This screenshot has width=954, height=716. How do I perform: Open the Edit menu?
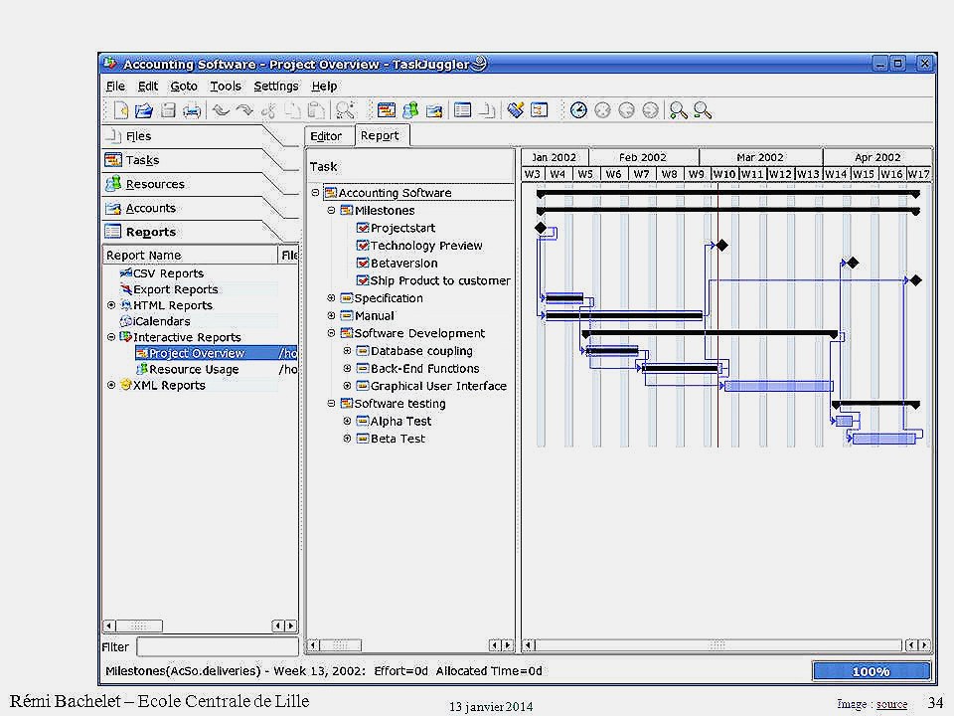148,86
